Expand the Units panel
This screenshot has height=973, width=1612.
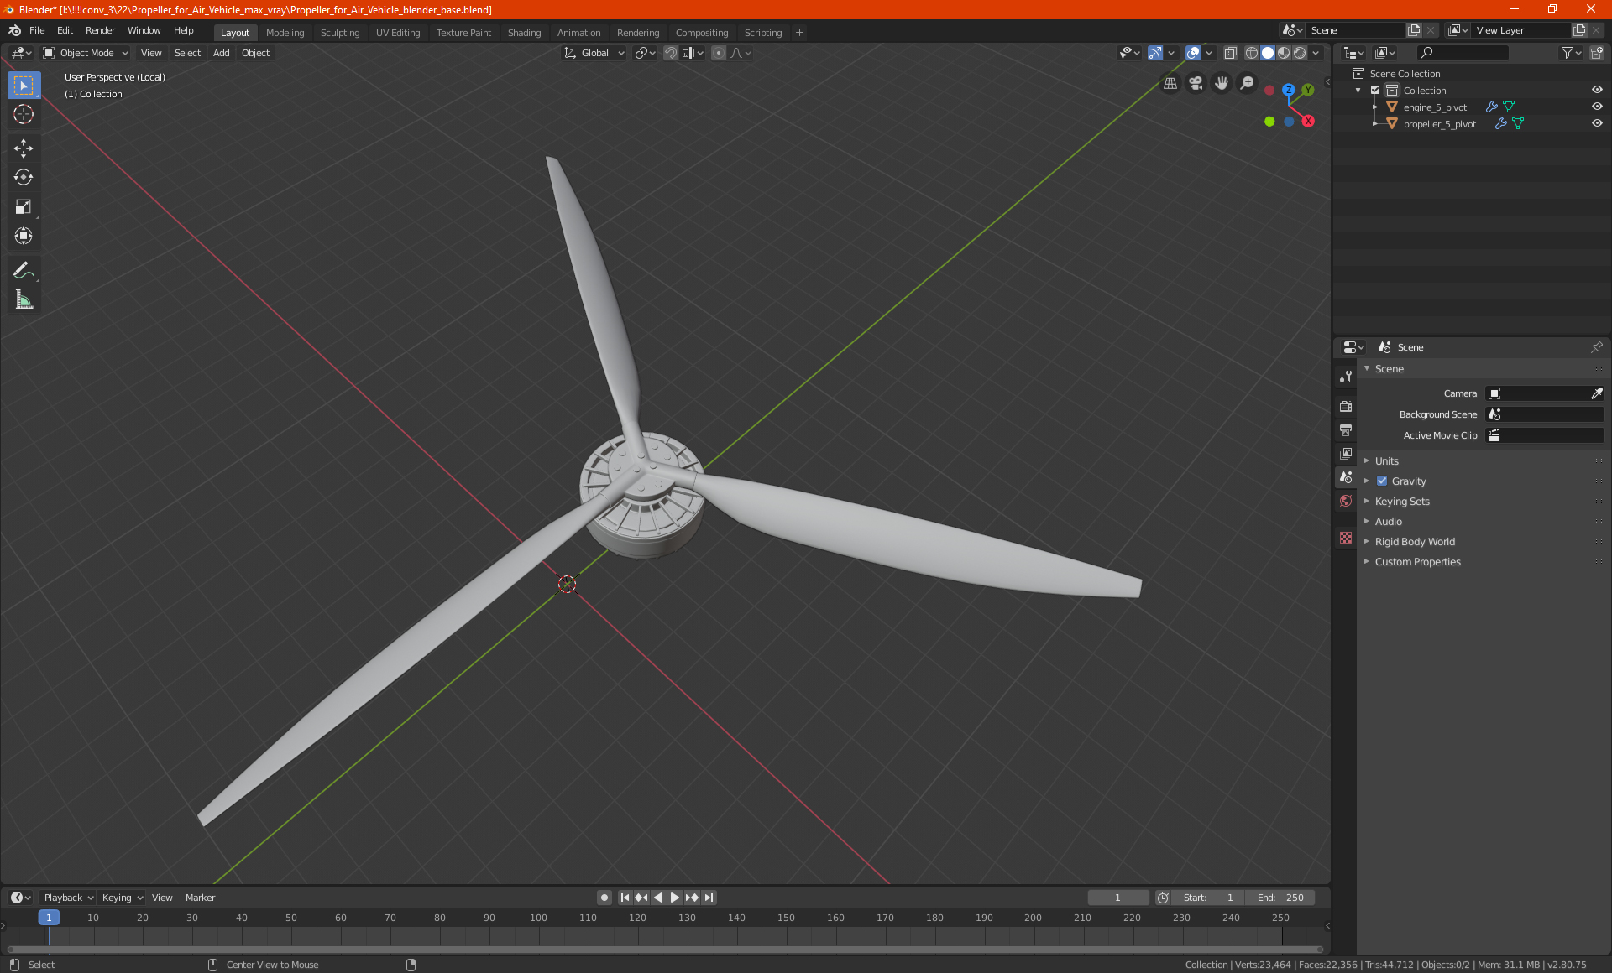click(x=1386, y=460)
